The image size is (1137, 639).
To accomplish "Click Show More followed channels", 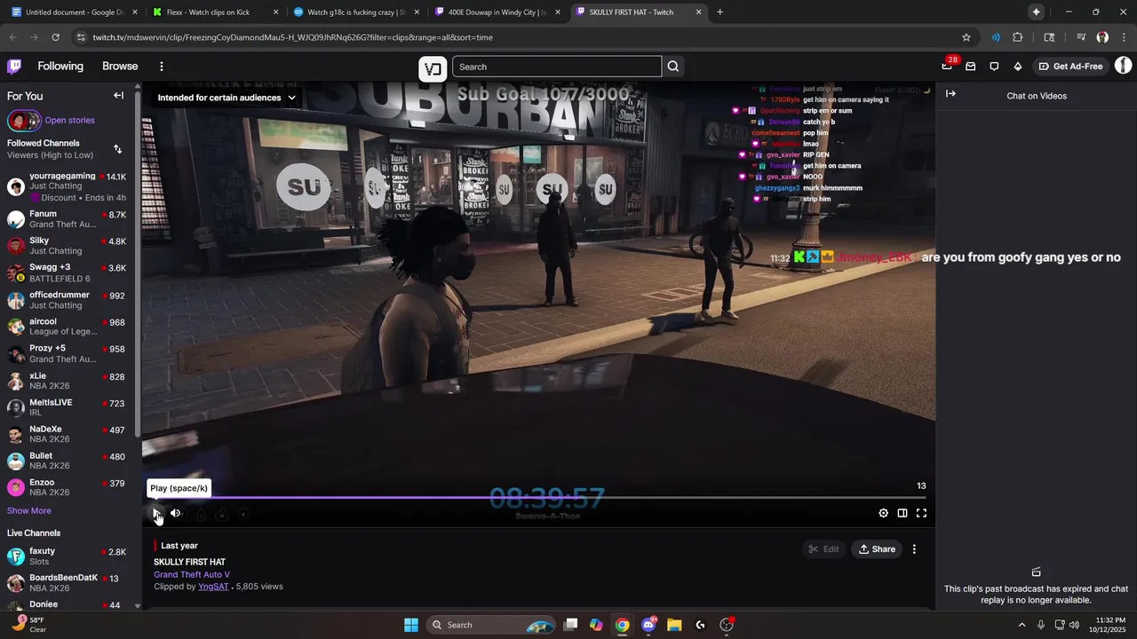I will tap(29, 510).
